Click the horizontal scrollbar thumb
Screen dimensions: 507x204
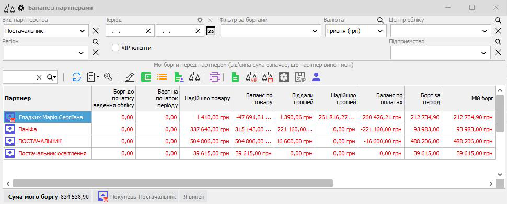[x=172, y=183]
